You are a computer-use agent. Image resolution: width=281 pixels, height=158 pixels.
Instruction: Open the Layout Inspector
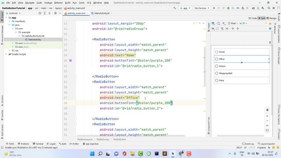tap(267, 144)
